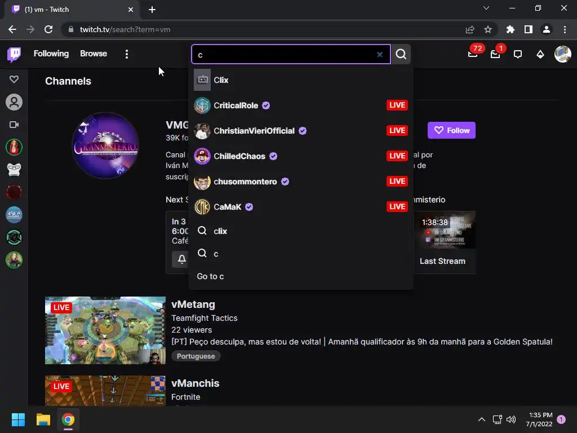Choose chusommontero from suggestions
This screenshot has width=577, height=433.
point(301,182)
